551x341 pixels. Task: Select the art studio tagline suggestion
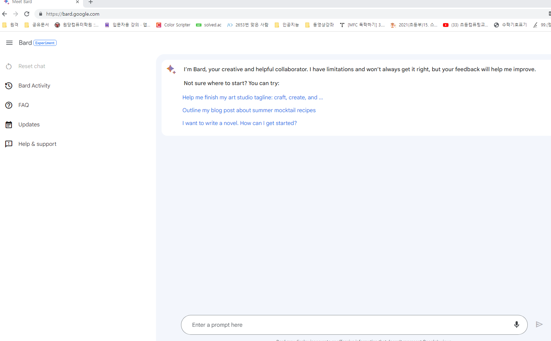click(x=253, y=98)
